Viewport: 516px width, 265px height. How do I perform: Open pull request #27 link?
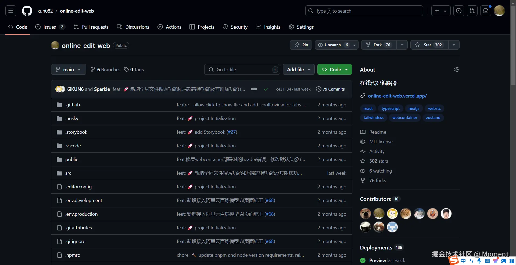232,132
